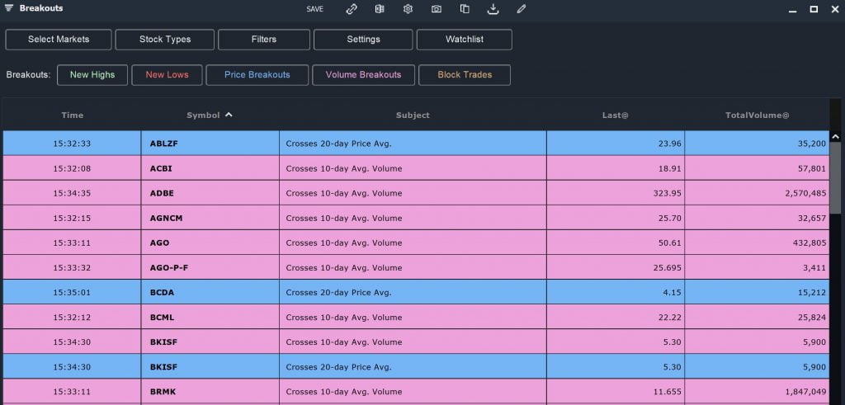Click the download icon

tap(493, 9)
